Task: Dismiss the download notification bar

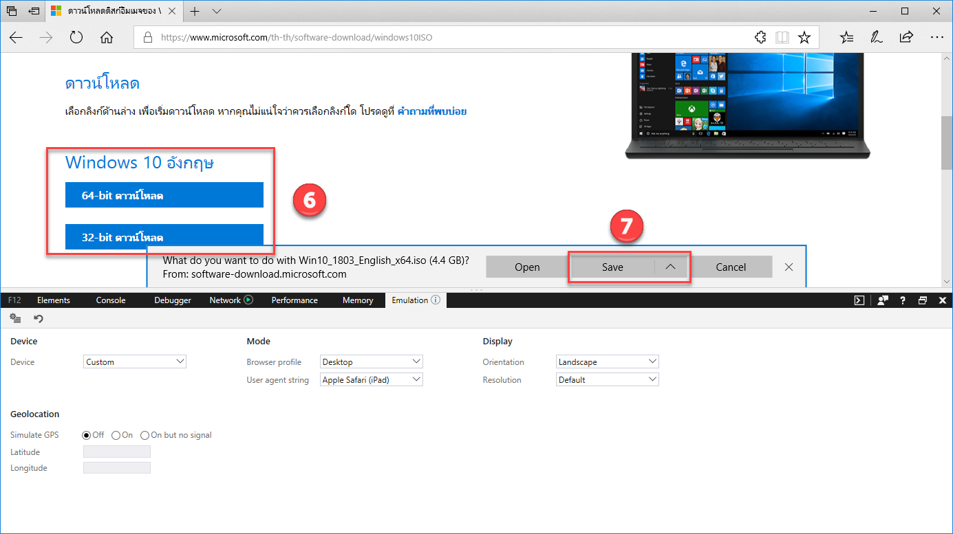Action: coord(789,267)
